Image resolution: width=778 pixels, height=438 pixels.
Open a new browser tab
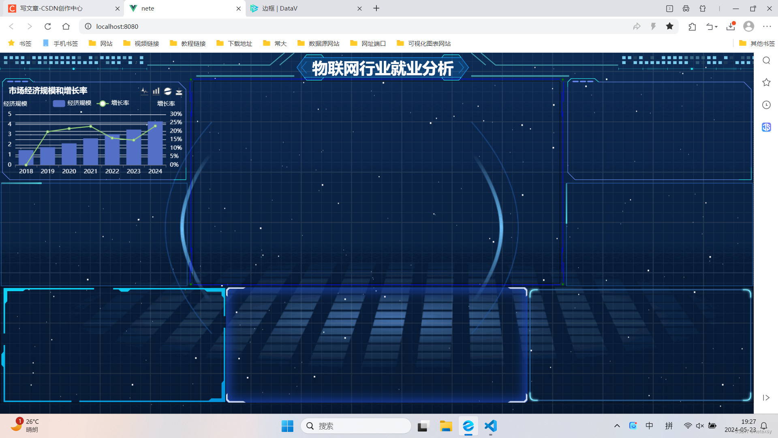tap(376, 9)
